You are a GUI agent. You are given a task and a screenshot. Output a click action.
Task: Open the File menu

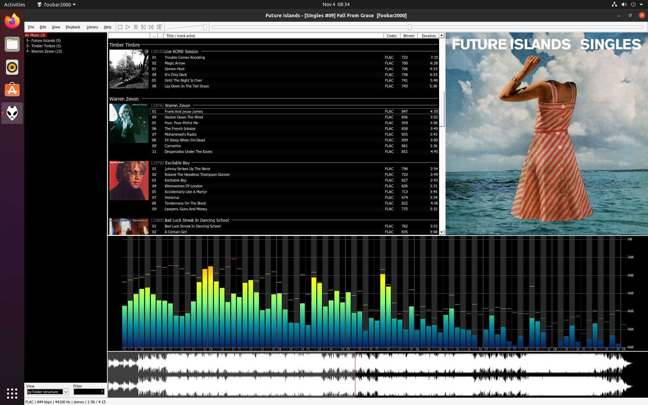[31, 27]
